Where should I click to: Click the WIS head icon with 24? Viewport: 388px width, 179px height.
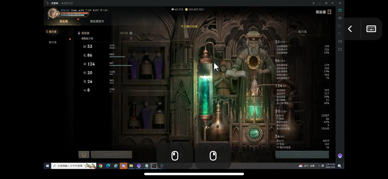point(85,81)
